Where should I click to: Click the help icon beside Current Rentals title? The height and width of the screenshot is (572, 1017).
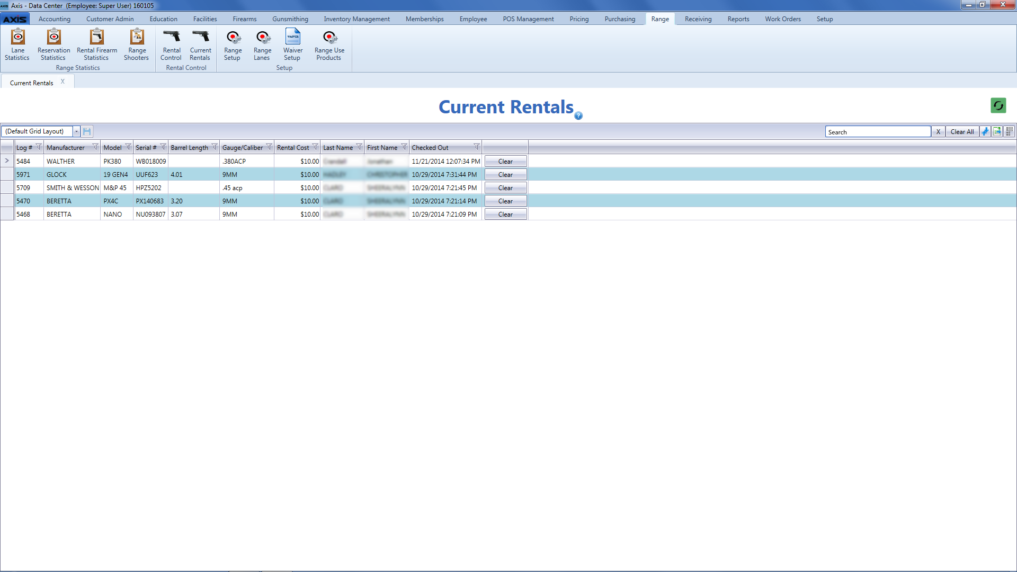pos(578,115)
